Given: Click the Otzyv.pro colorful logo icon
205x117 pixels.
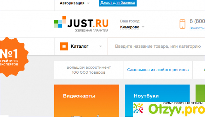Looking at the screenshot, I should [x=138, y=108].
